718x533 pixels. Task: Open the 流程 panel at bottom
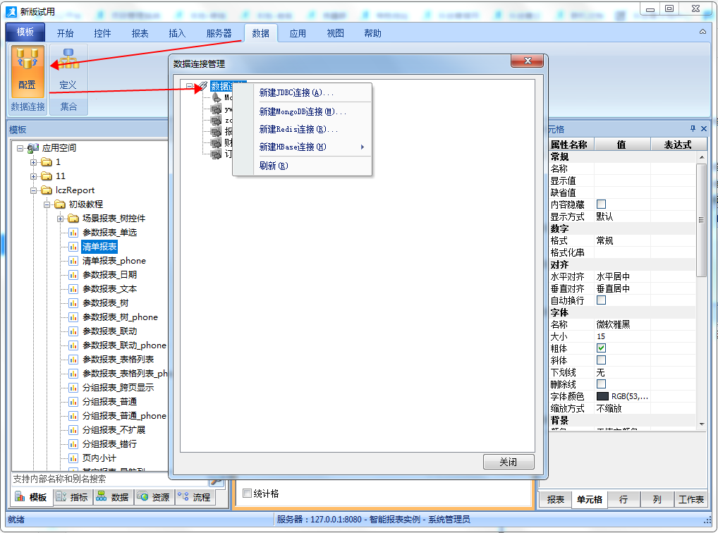pyautogui.click(x=195, y=497)
